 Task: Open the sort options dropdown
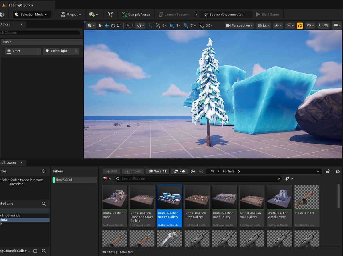(x=289, y=179)
